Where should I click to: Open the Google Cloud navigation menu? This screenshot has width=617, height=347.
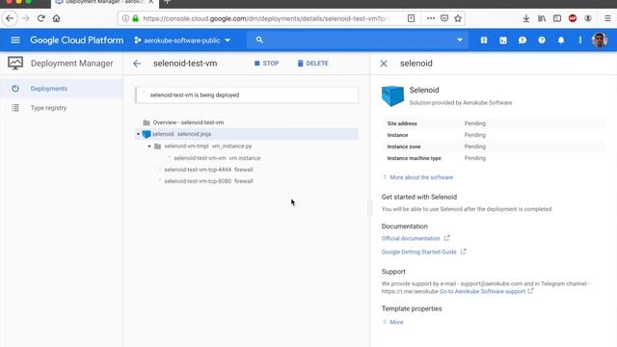click(x=15, y=40)
